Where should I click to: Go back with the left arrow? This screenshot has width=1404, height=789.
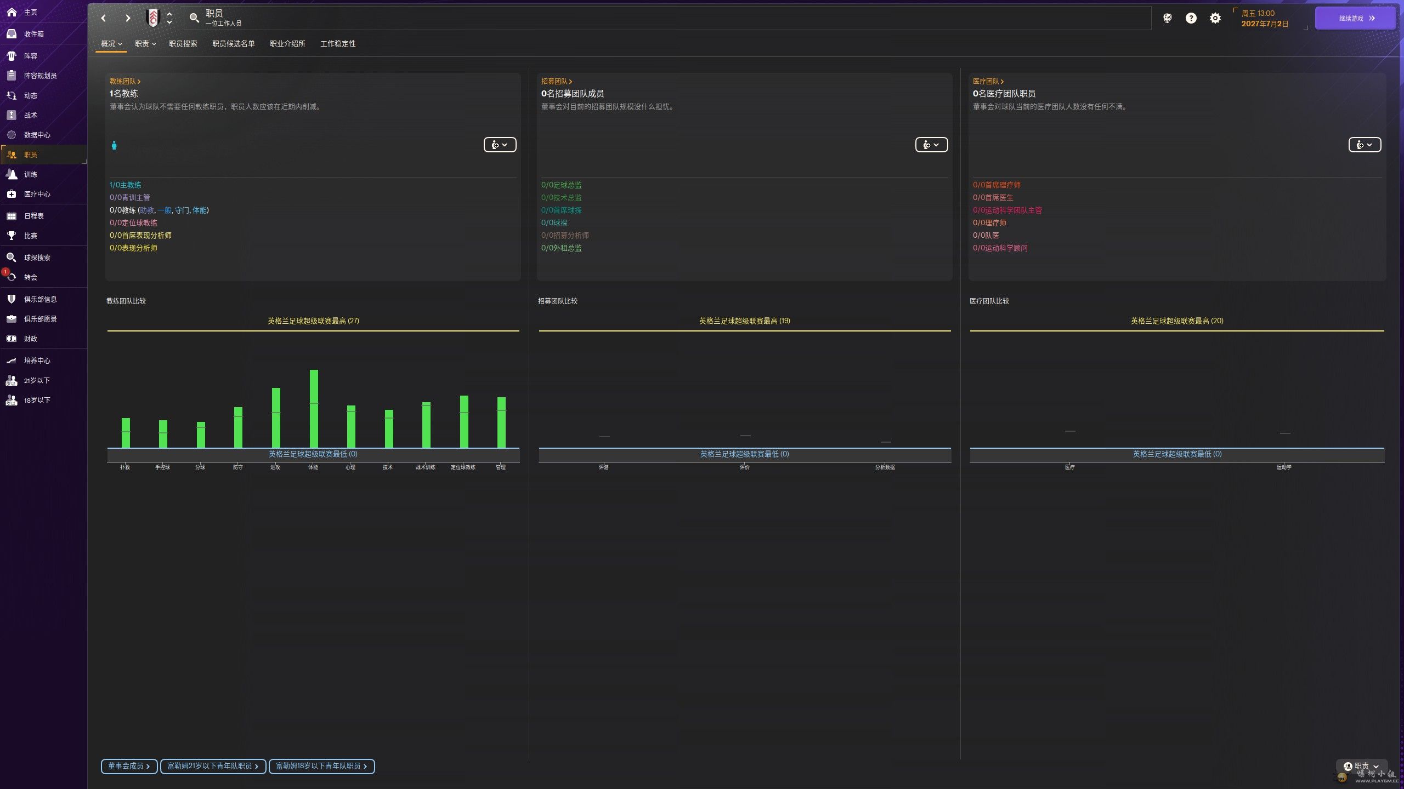click(104, 18)
